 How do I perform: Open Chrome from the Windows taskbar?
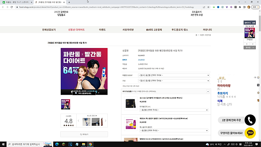coord(90,144)
